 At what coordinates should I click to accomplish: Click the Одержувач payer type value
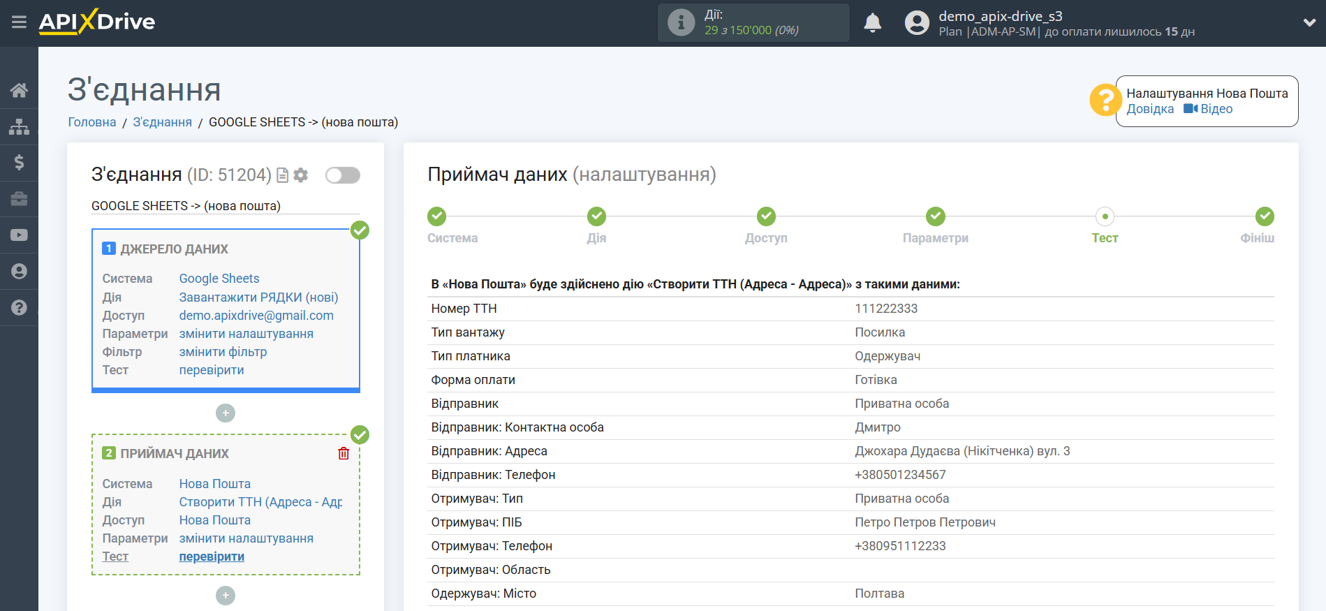887,356
